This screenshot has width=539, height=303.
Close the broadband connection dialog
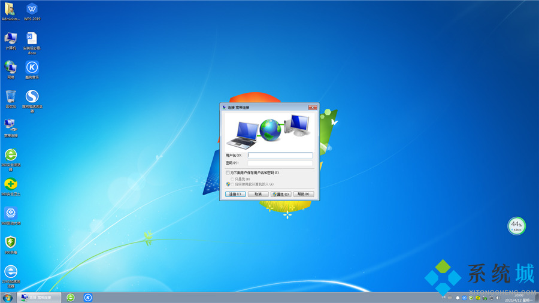point(313,108)
